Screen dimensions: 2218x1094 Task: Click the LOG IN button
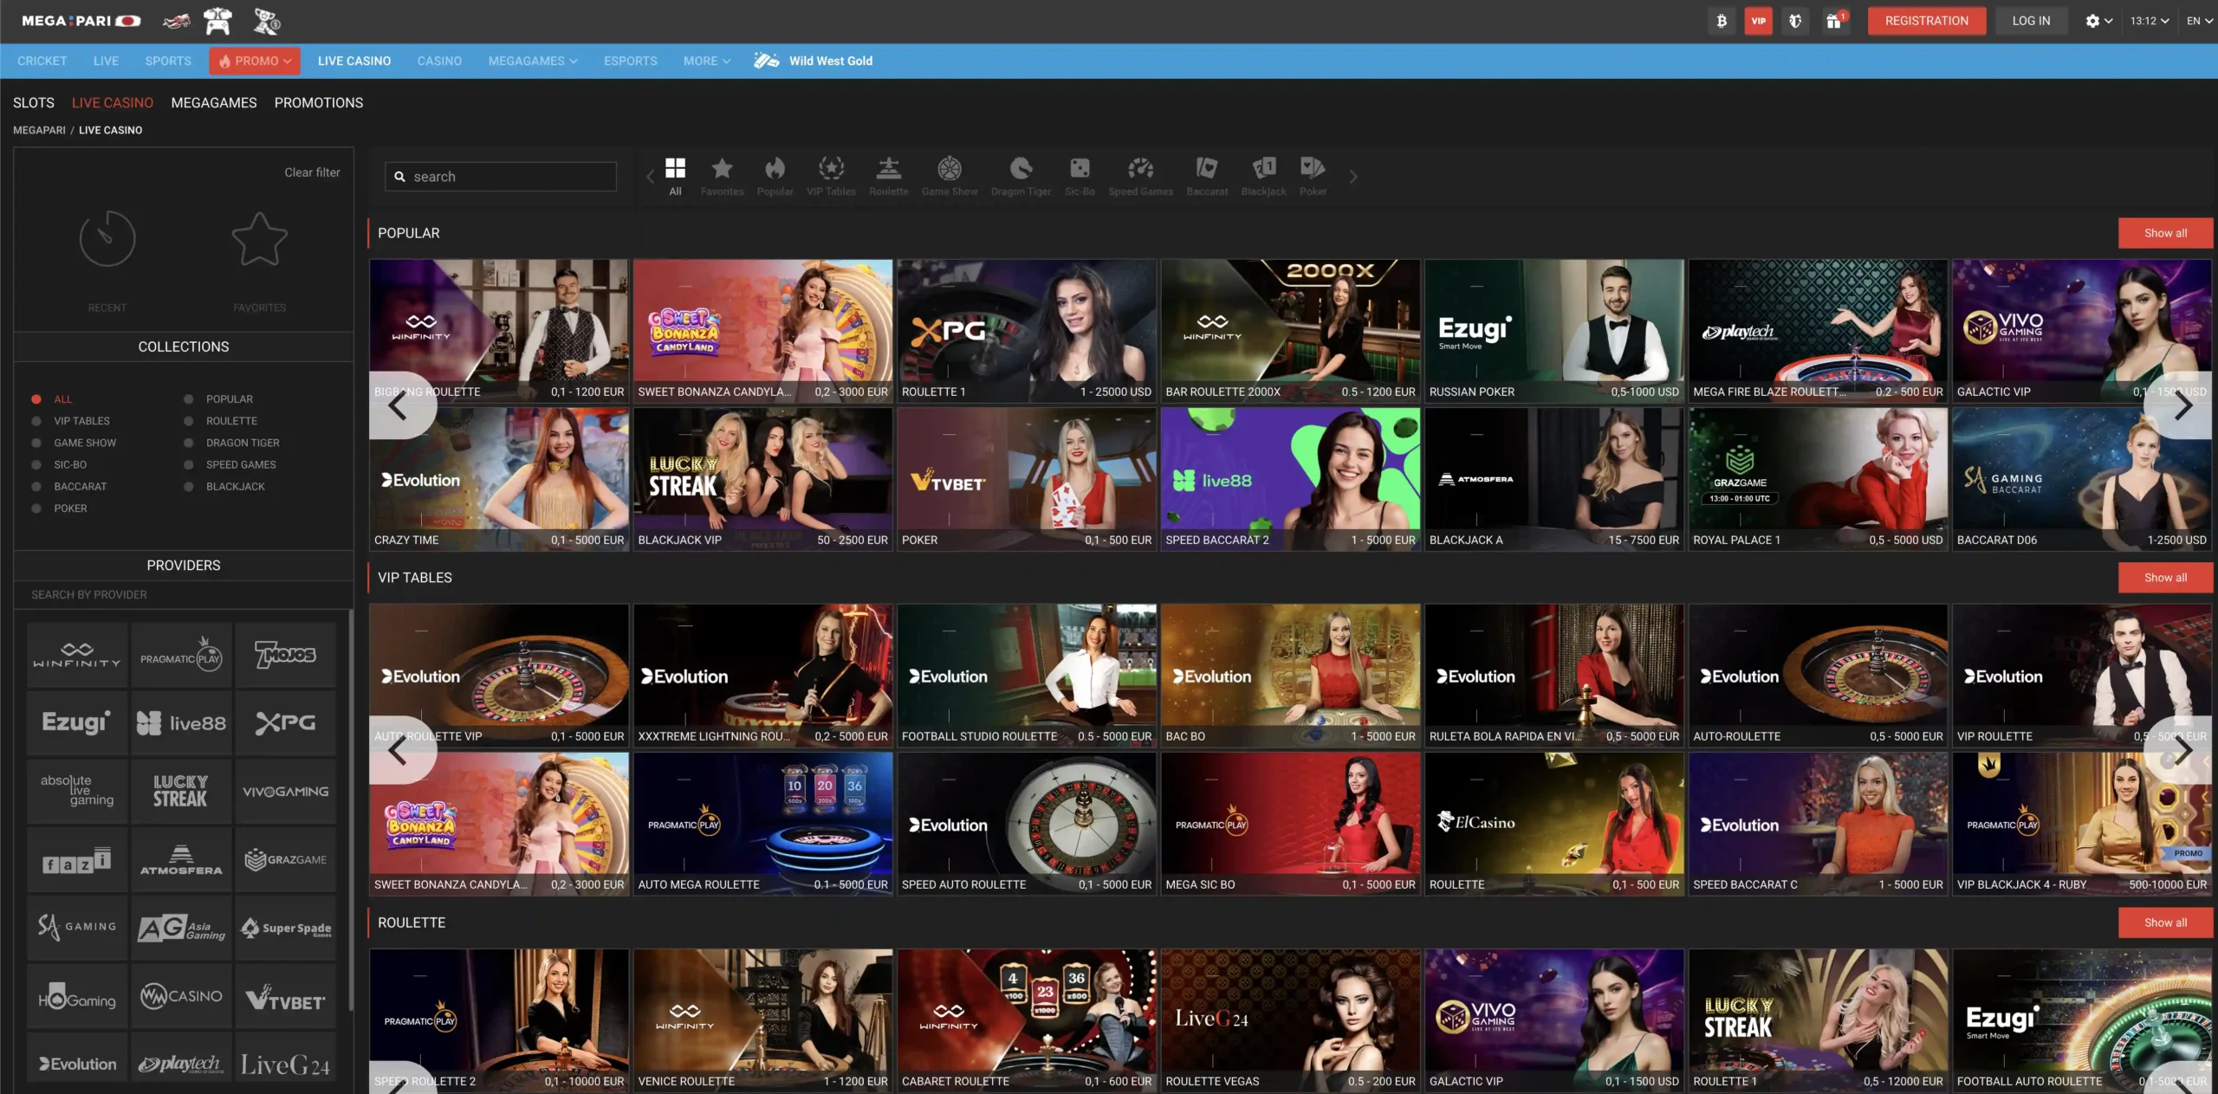click(2031, 21)
